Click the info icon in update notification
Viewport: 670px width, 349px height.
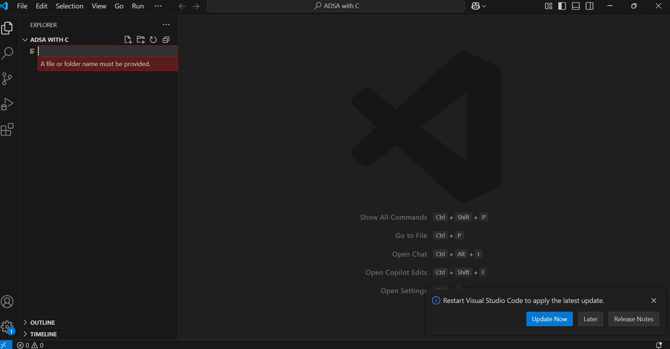(437, 300)
